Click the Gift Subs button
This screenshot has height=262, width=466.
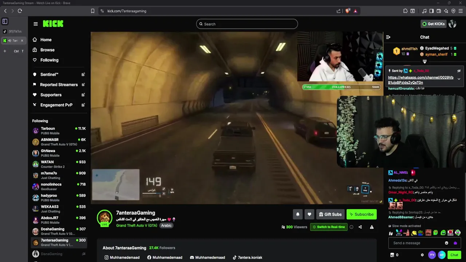coord(330,214)
